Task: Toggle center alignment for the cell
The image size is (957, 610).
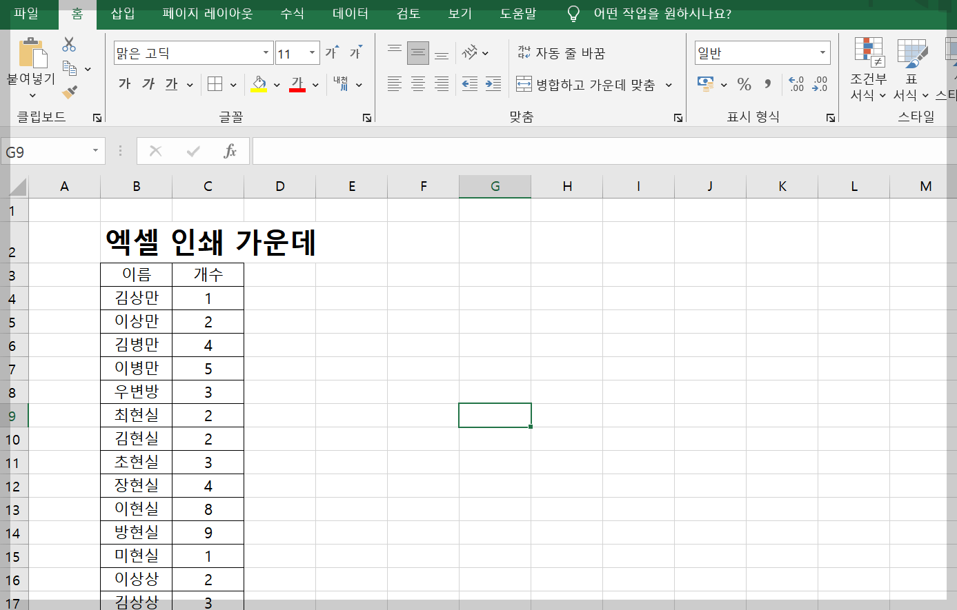Action: [417, 84]
